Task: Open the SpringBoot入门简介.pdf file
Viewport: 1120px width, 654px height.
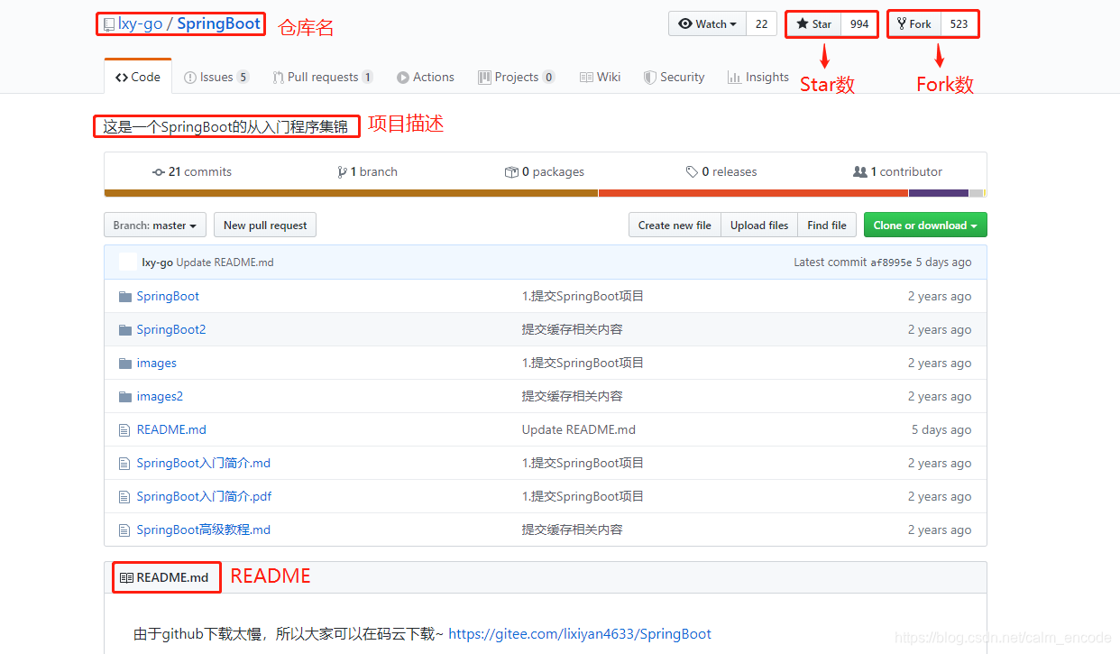Action: 204,496
